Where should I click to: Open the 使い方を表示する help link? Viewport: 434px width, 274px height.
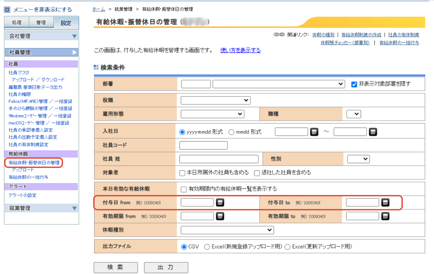[x=241, y=50]
